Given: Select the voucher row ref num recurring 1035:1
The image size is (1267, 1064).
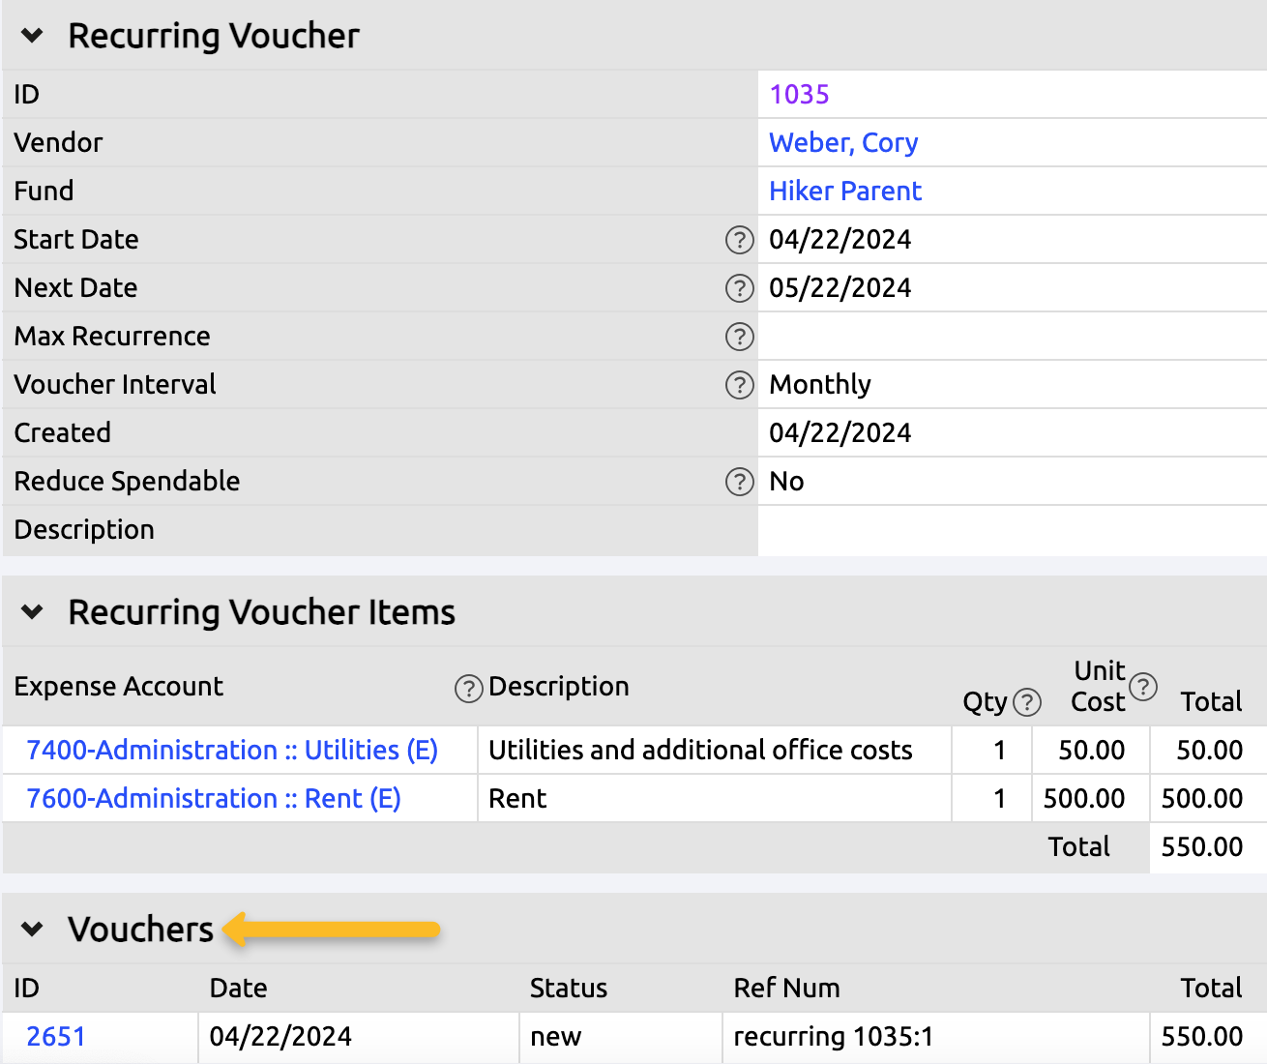Looking at the screenshot, I should (x=834, y=1036).
